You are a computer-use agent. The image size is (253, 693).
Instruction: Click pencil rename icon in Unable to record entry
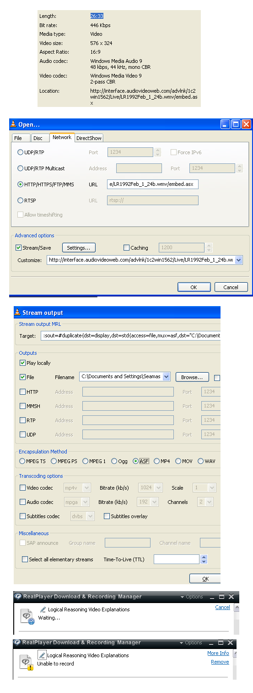[42, 655]
